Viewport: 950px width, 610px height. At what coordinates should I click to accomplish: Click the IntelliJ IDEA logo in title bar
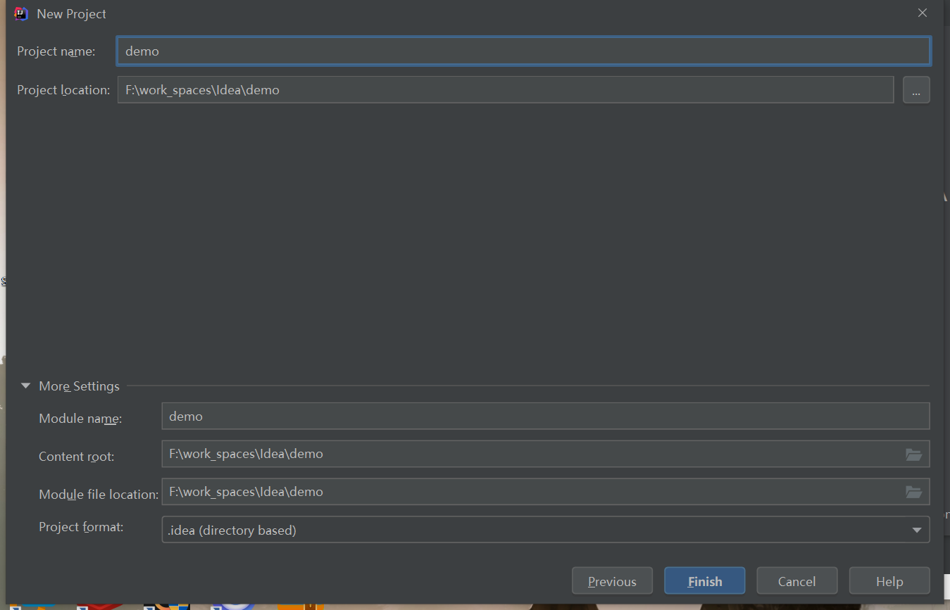21,13
